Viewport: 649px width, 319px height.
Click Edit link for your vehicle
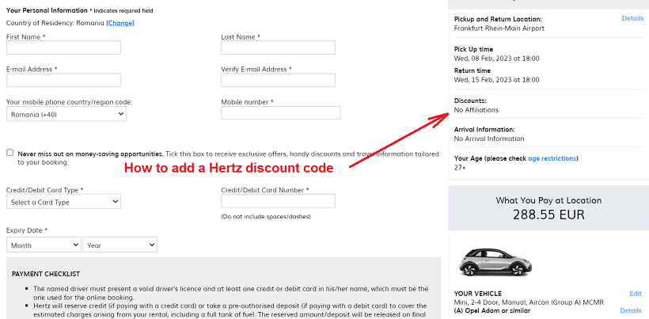click(636, 294)
